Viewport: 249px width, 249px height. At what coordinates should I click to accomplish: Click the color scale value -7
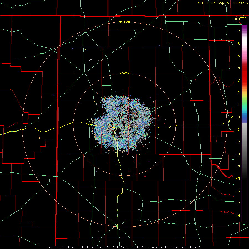[238, 203]
